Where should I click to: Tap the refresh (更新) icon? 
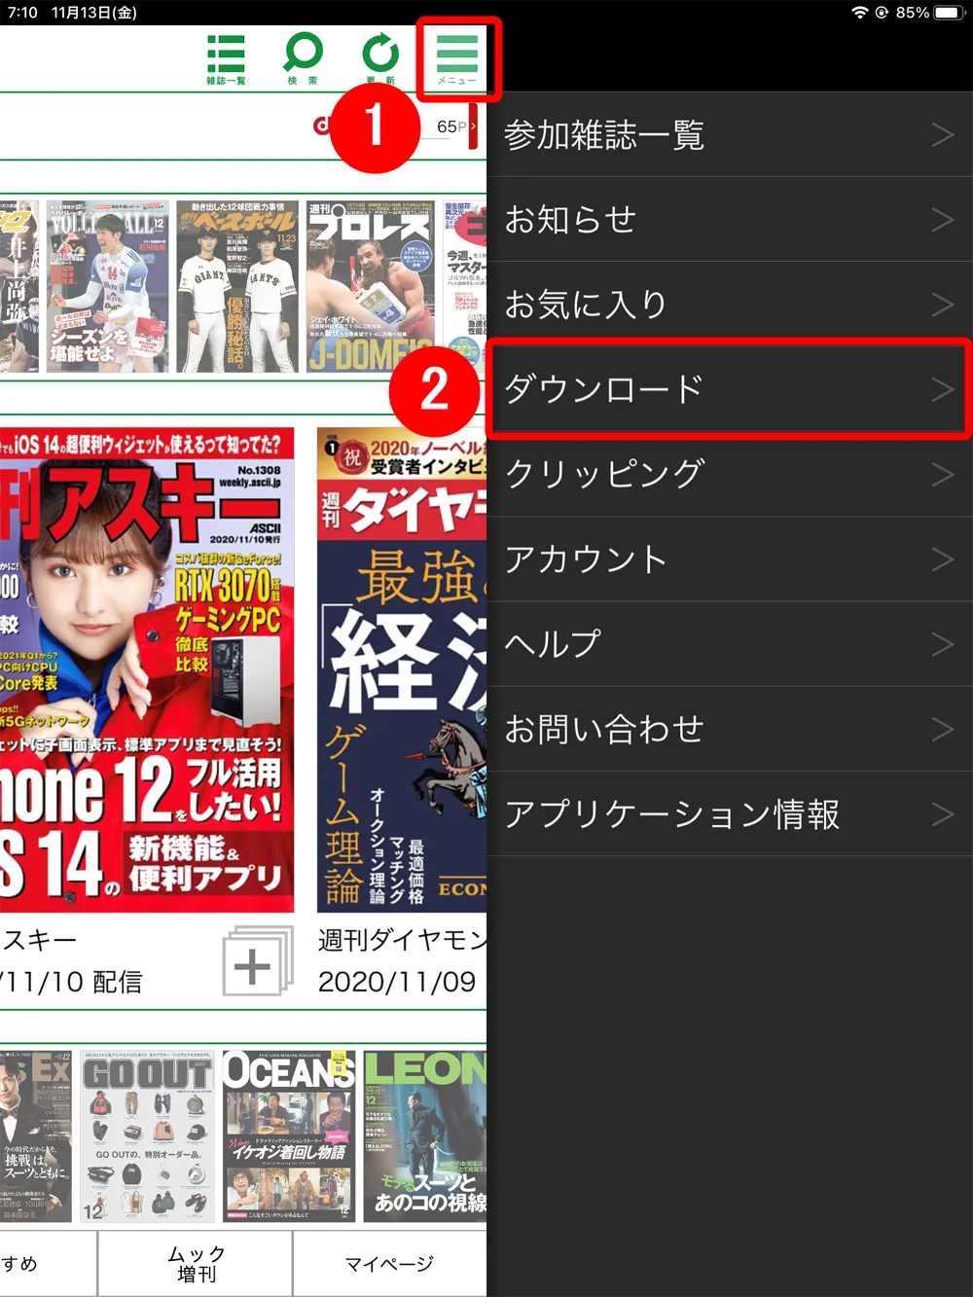tap(380, 58)
